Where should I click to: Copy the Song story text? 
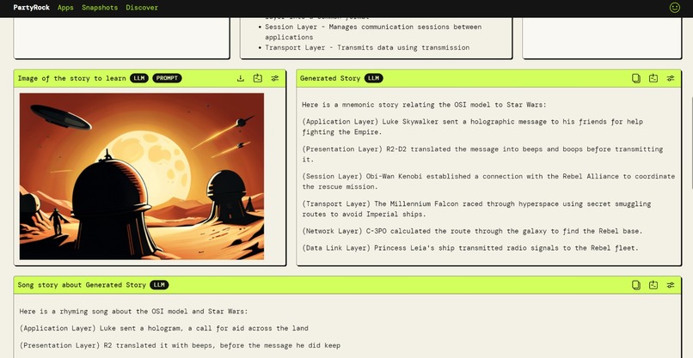pos(636,285)
